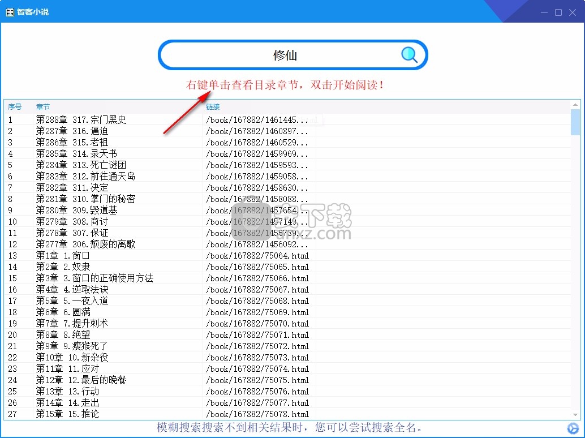Click link /book/167882/75070.html
The width and height of the screenshot is (585, 438).
click(257, 324)
